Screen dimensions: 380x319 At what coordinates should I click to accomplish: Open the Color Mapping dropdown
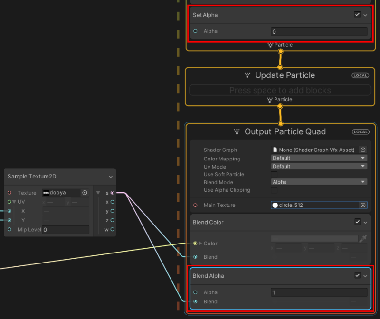[x=319, y=158]
